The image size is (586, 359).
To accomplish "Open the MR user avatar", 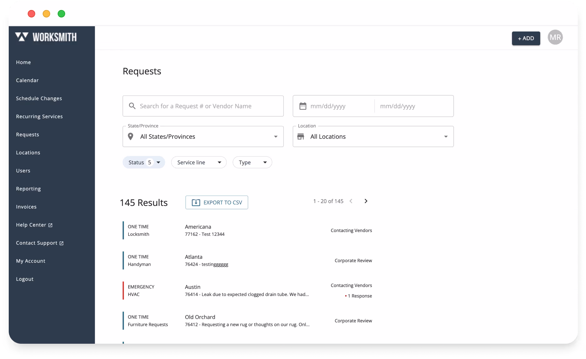I will tap(555, 37).
